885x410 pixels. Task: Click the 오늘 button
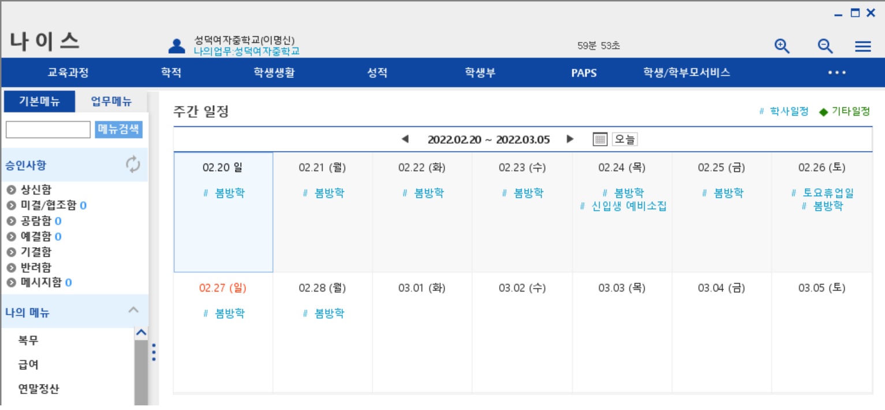pyautogui.click(x=625, y=139)
